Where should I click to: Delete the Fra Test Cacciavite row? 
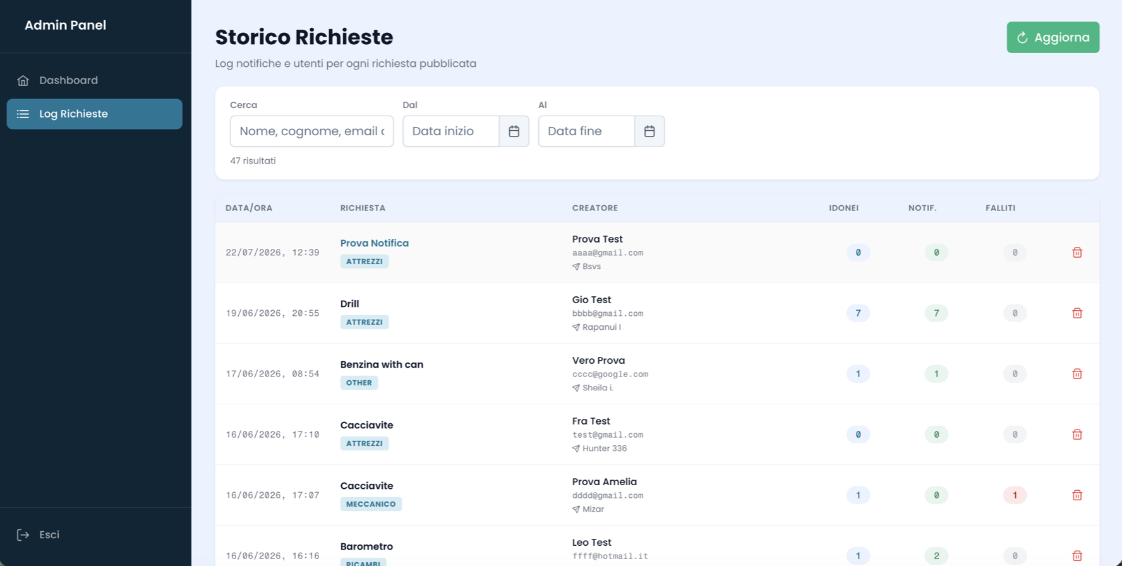(x=1077, y=435)
